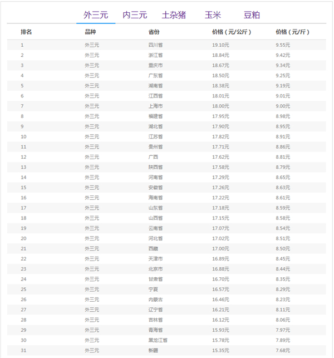Viewport: 334px width, 358px height.
Task: Select the 四川省 province cell
Action: tap(155, 45)
